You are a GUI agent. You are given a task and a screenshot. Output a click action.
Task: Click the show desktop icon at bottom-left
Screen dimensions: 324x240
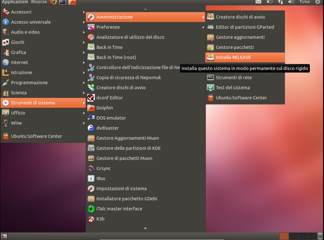tap(4, 236)
